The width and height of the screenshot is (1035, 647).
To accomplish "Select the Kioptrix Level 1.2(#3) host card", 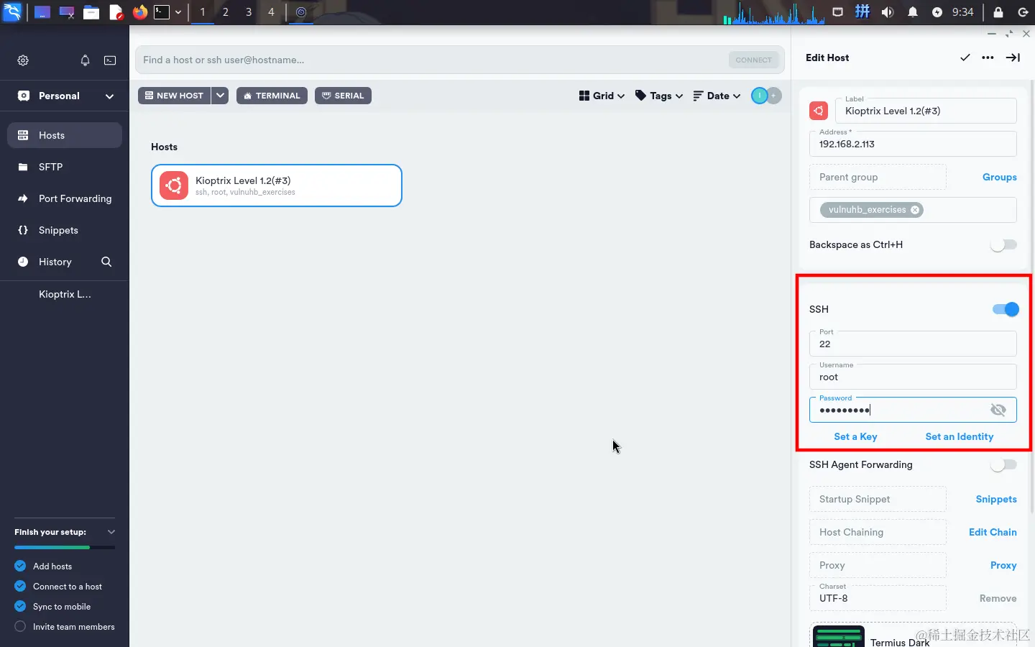I will 277,185.
